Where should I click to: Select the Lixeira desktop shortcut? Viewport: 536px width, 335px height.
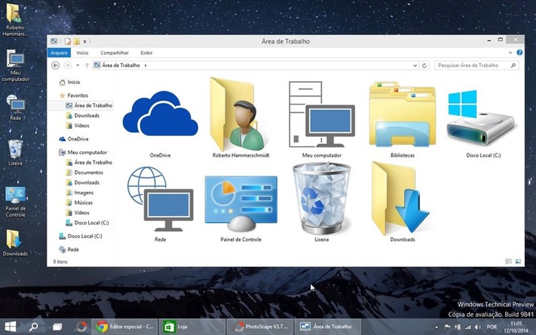click(15, 153)
